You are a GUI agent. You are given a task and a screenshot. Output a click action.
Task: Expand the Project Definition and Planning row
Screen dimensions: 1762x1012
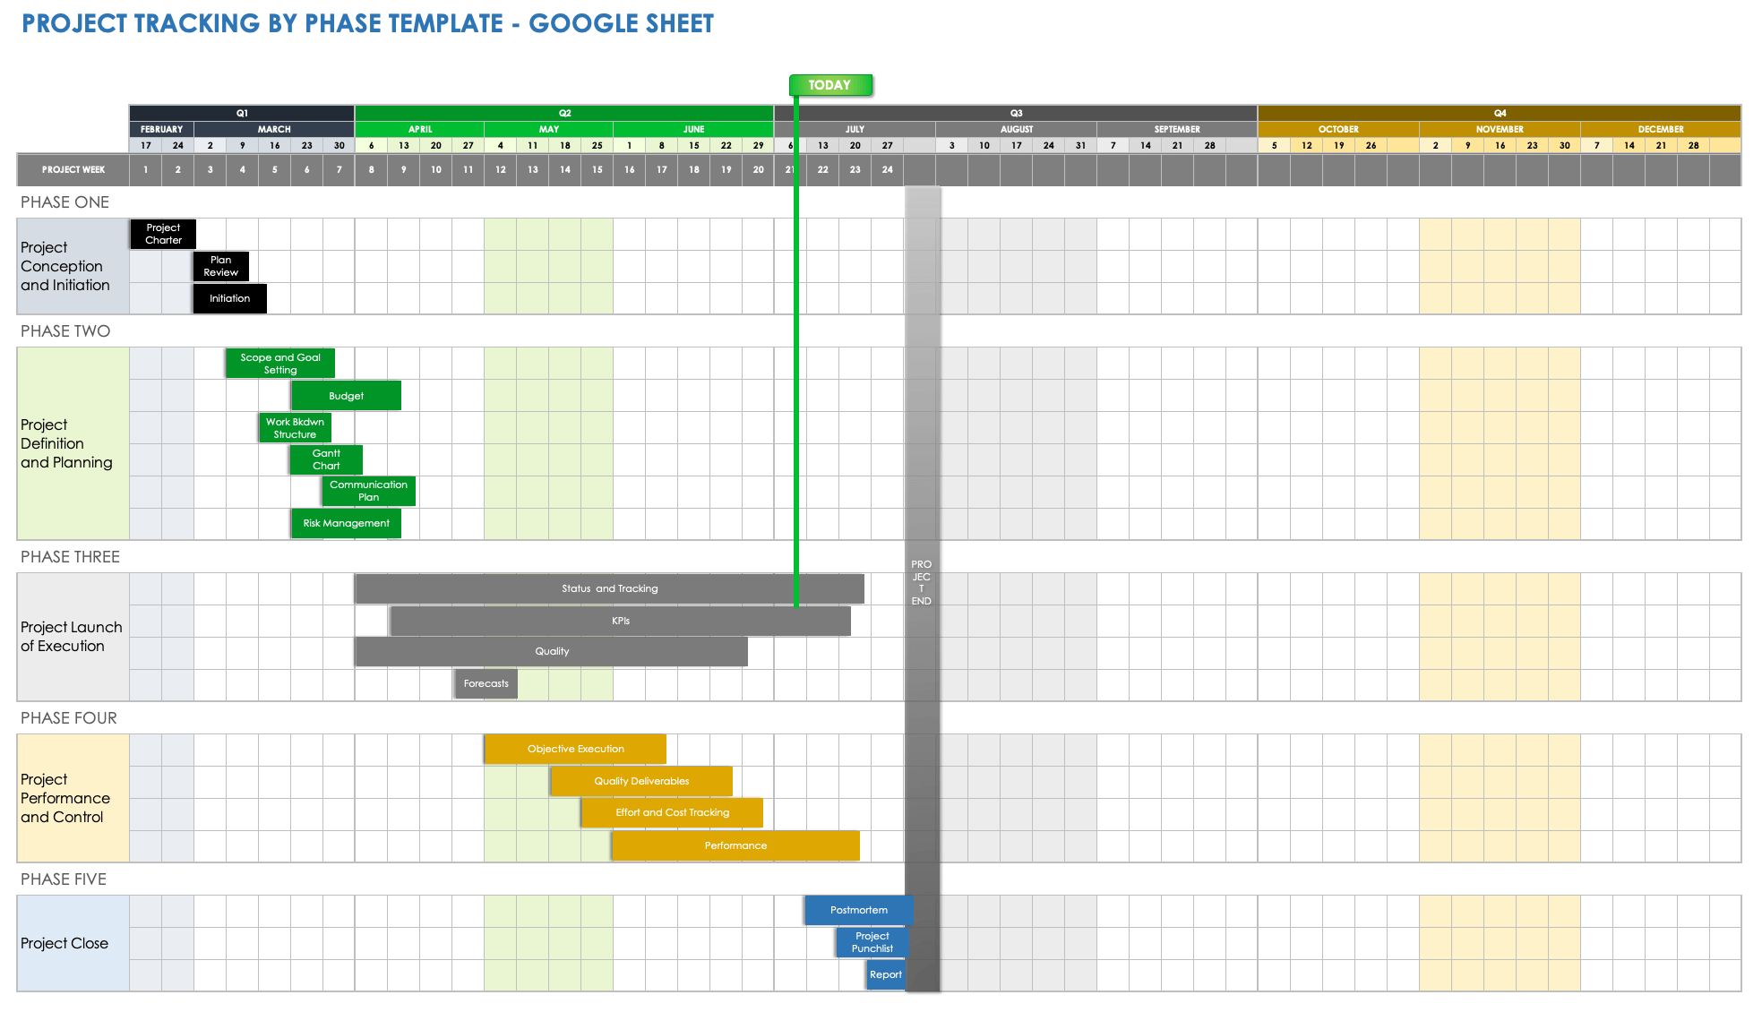68,442
